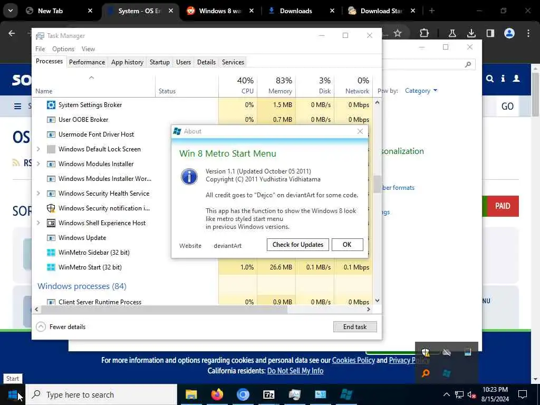Sort processes by the Memory column
The height and width of the screenshot is (405, 540).
tap(276, 86)
